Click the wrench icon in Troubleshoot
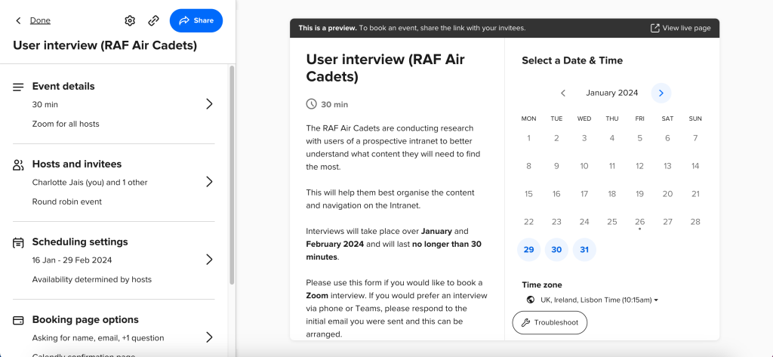The image size is (773, 357). [525, 323]
